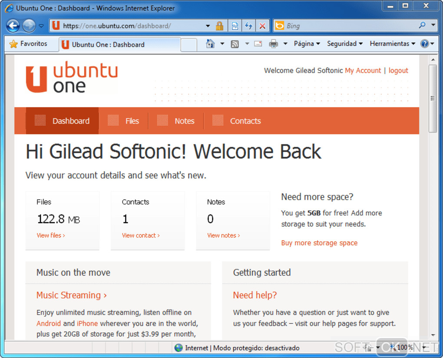Open the recent pages dropdown arrow
The image size is (443, 358).
coord(41,26)
